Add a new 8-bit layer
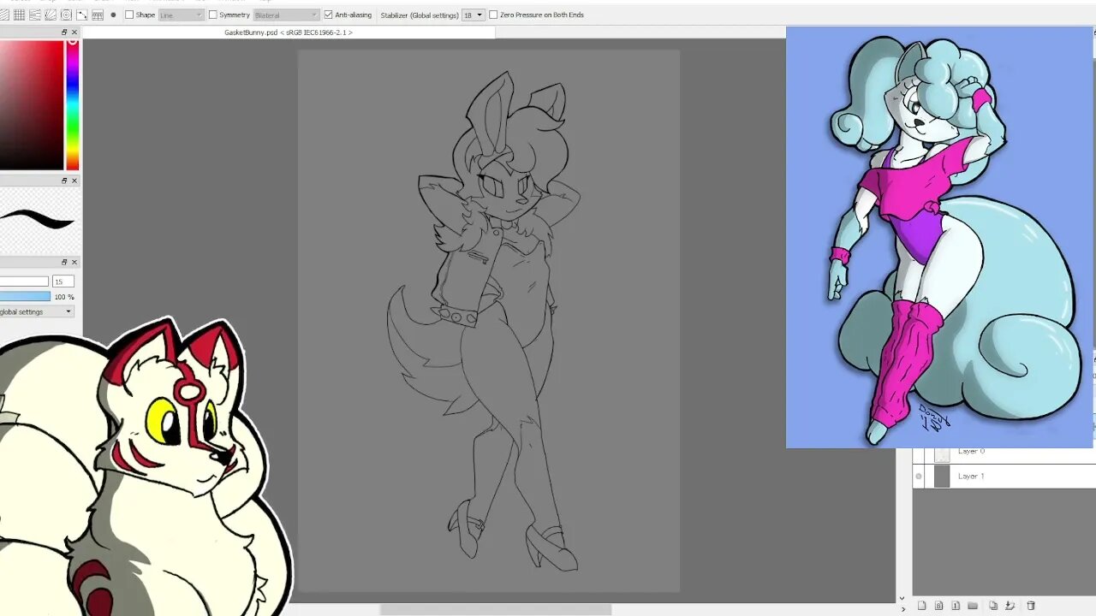 (938, 606)
